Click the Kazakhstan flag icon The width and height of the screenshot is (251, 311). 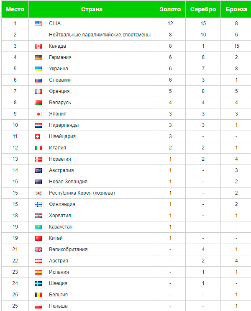click(x=38, y=227)
